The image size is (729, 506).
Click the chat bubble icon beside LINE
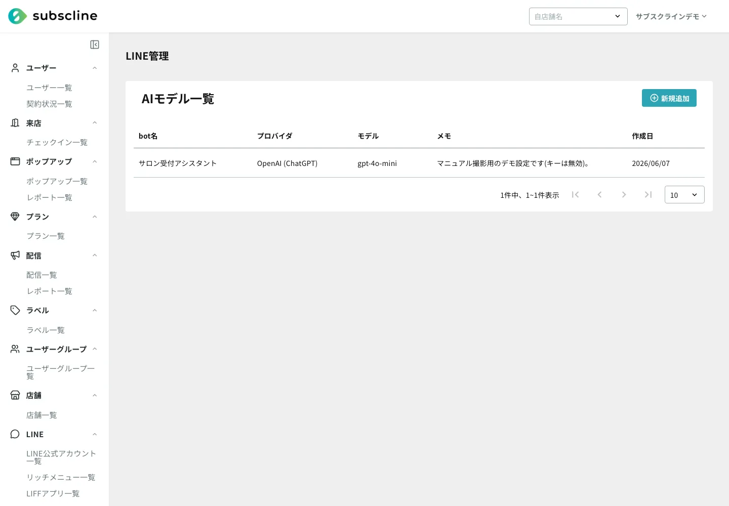(x=15, y=434)
